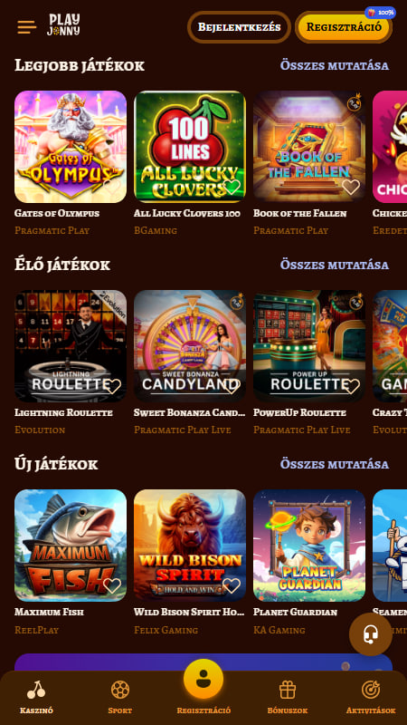Click the Play Jonny logo

[x=63, y=25]
